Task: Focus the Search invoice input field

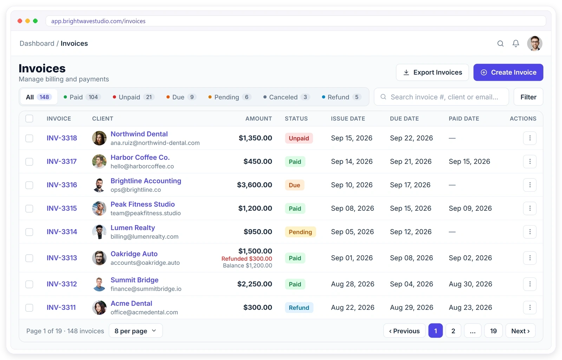Action: 441,97
